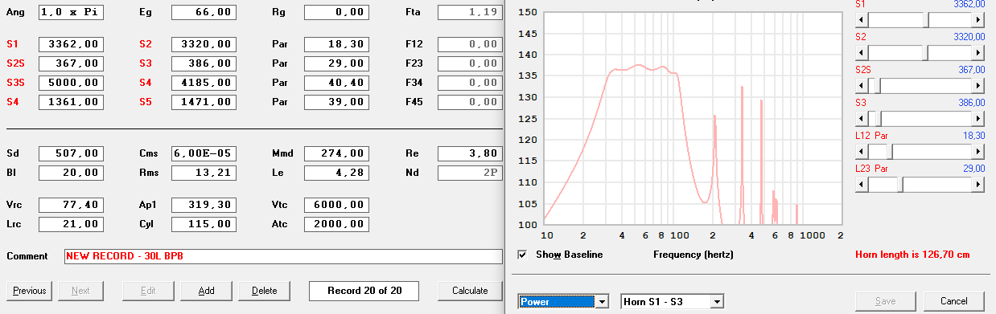
Task: Click the S3 slider left arrow
Action: click(862, 118)
